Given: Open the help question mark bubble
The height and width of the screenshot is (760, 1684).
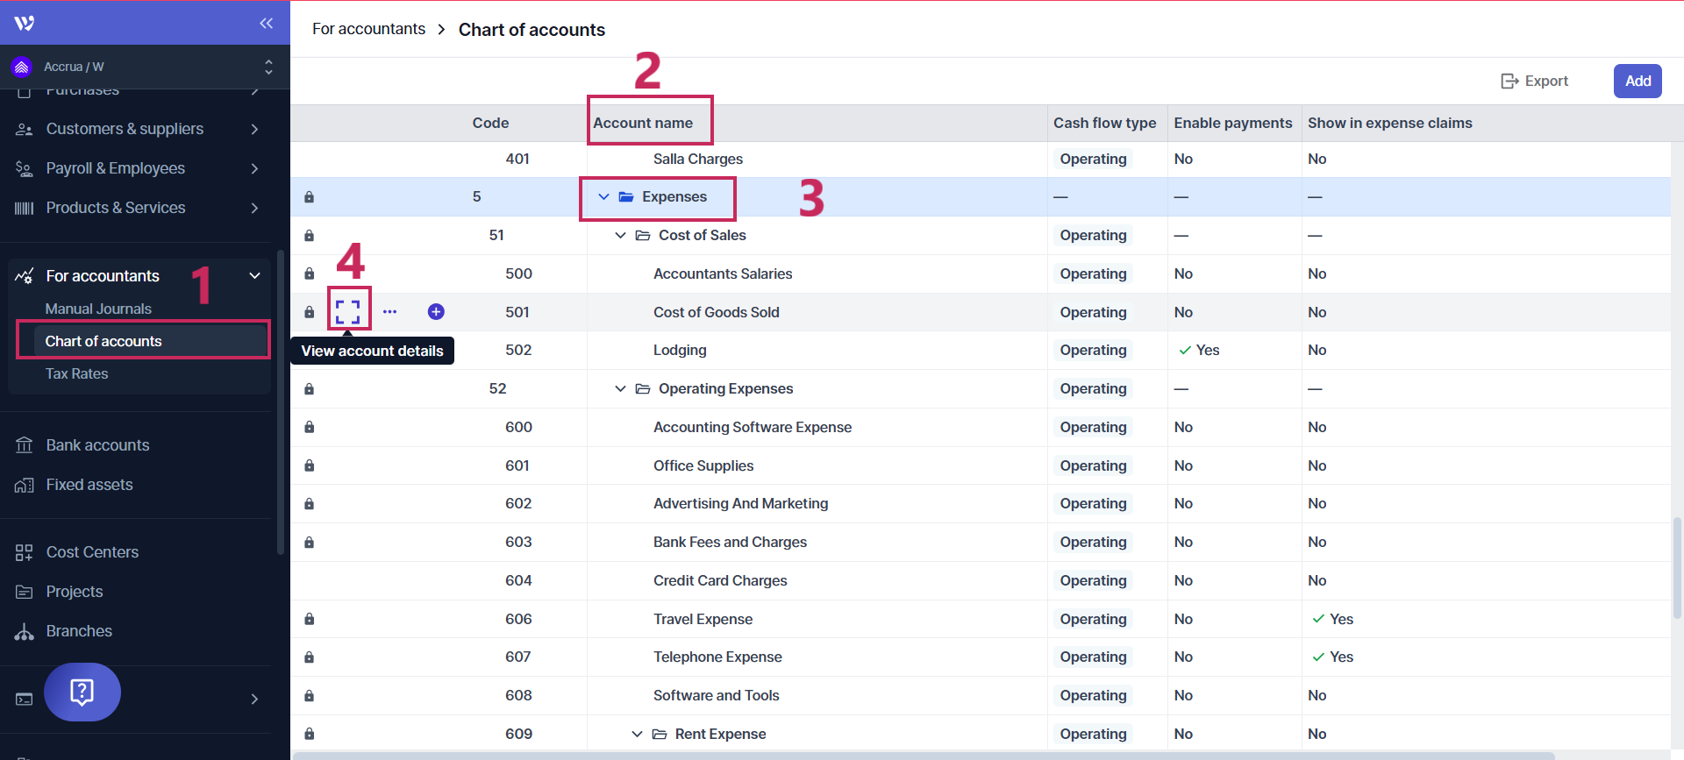Looking at the screenshot, I should (x=82, y=693).
